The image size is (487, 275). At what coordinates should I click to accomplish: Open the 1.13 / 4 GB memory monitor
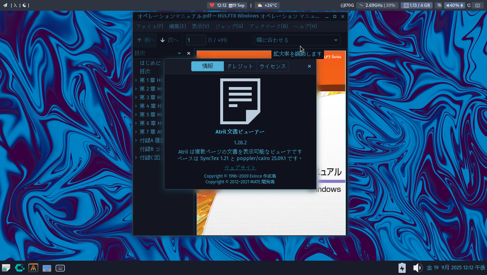(x=416, y=5)
